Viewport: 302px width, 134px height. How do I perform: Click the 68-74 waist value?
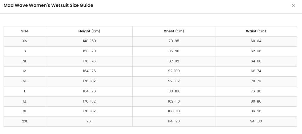point(256,71)
